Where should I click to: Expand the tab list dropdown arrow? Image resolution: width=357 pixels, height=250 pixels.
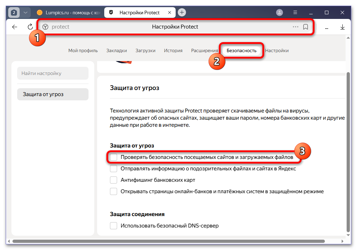25,12
